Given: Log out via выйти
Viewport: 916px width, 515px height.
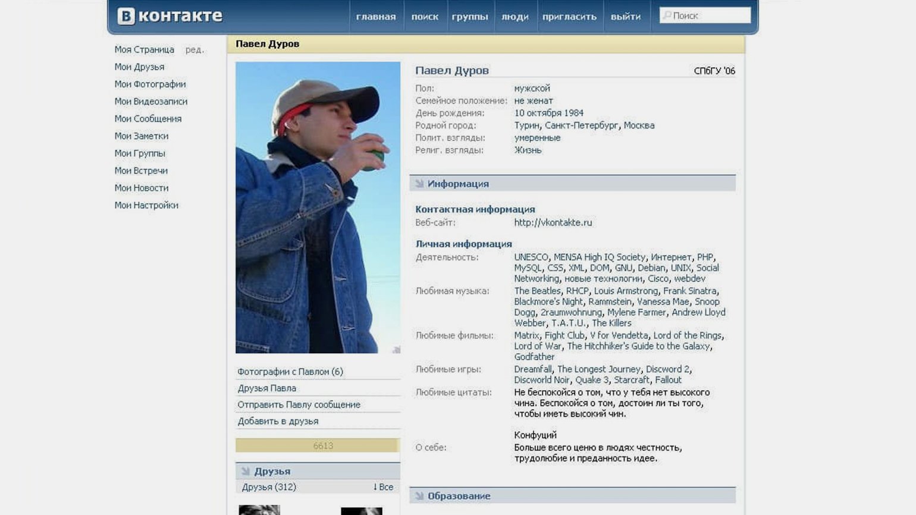Looking at the screenshot, I should coord(626,17).
